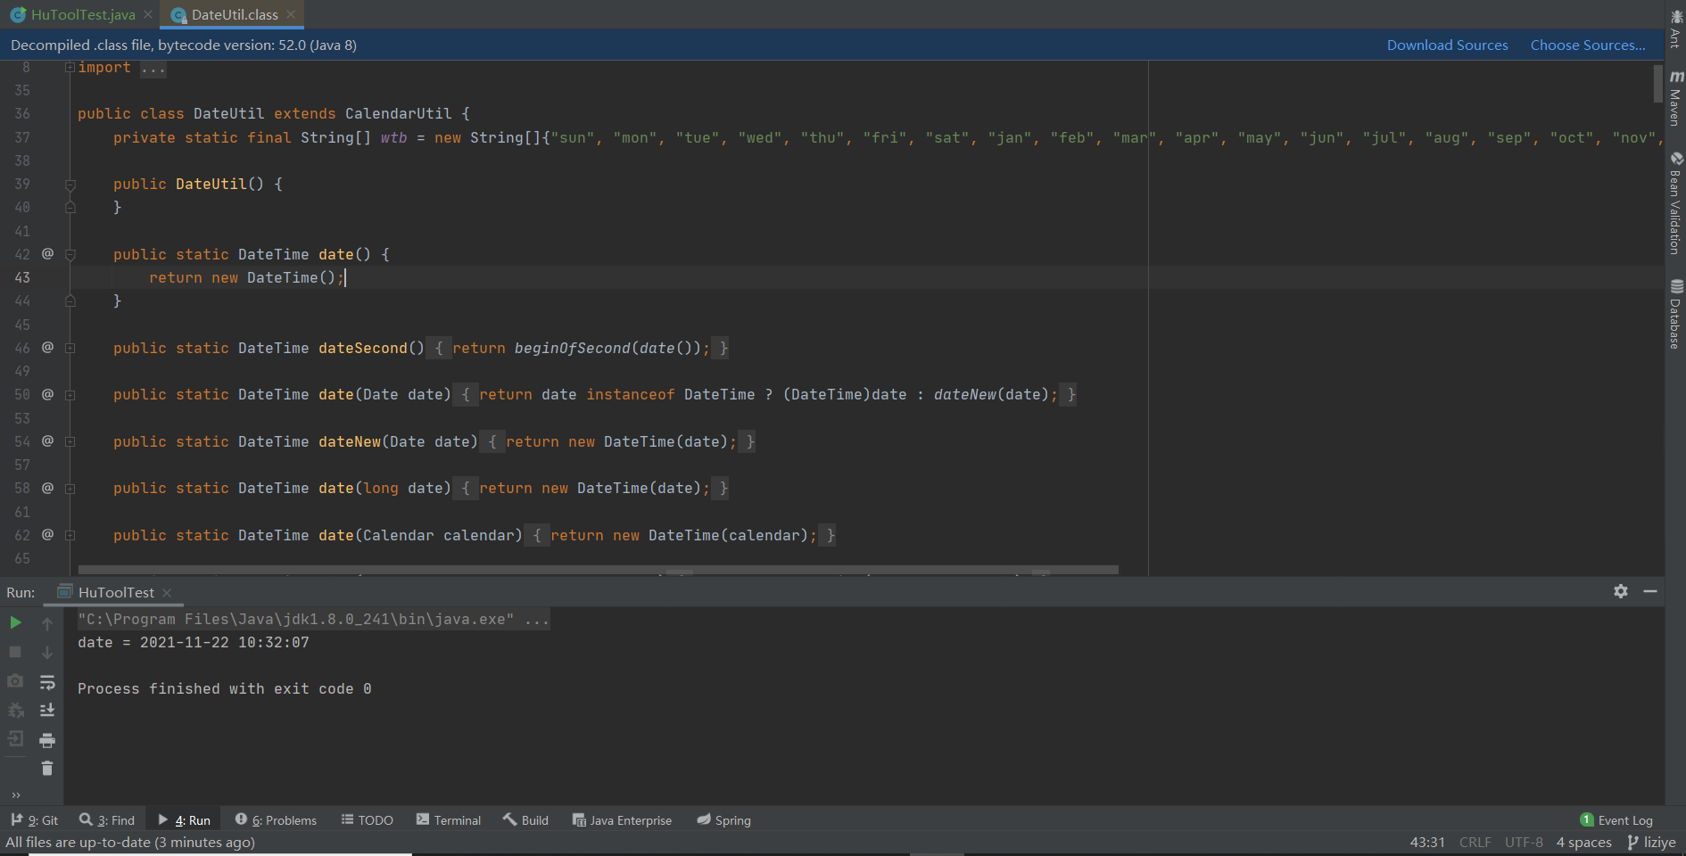Image resolution: width=1686 pixels, height=856 pixels.
Task: Open the Run tool window button
Action: 185,819
